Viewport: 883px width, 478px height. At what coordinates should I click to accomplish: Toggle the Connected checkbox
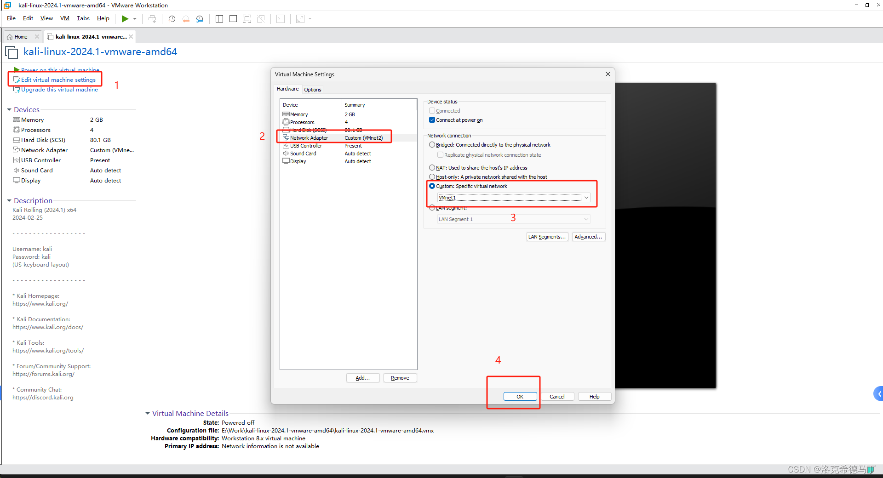(x=432, y=111)
